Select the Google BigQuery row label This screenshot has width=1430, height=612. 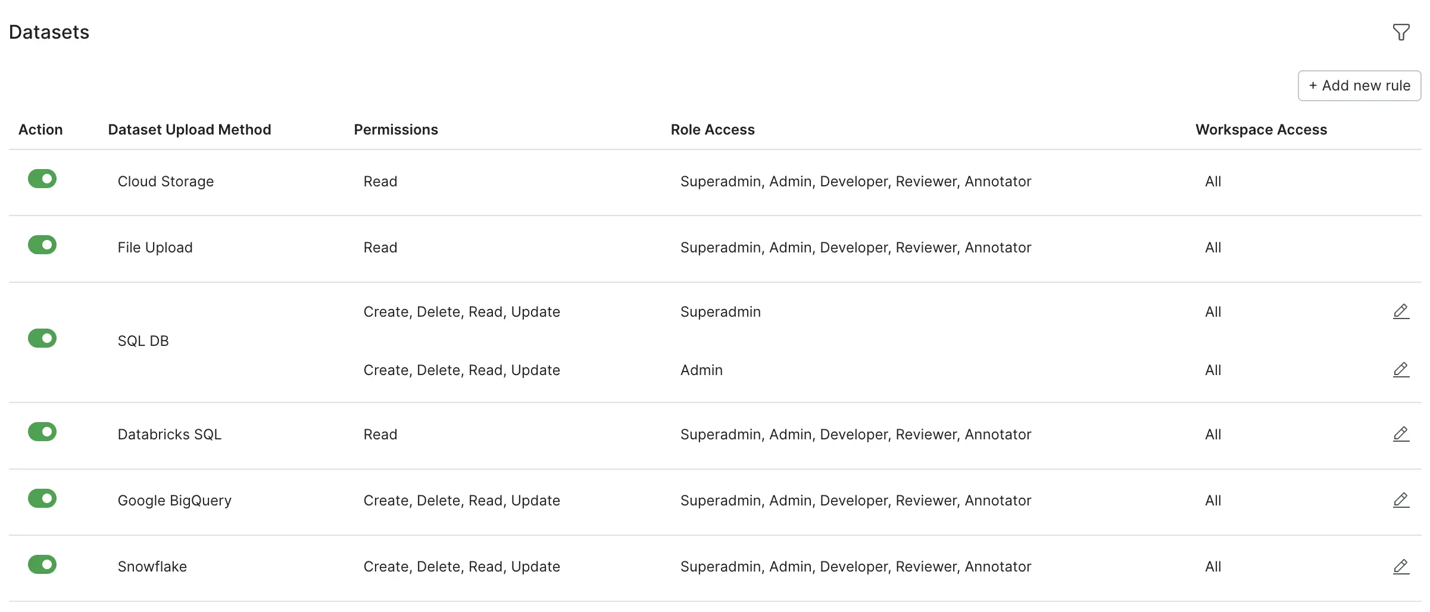coord(174,501)
